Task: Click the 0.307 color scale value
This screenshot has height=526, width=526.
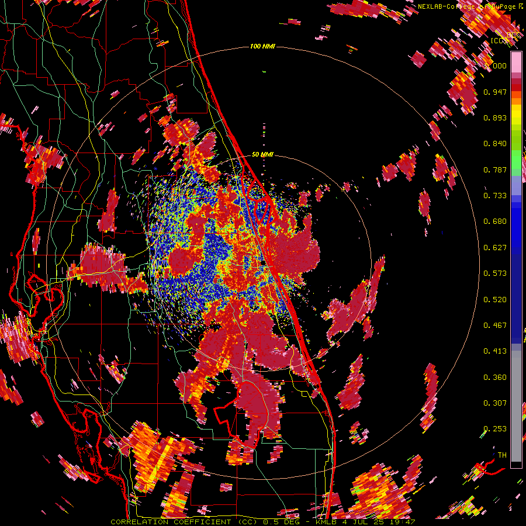Action: (495, 403)
